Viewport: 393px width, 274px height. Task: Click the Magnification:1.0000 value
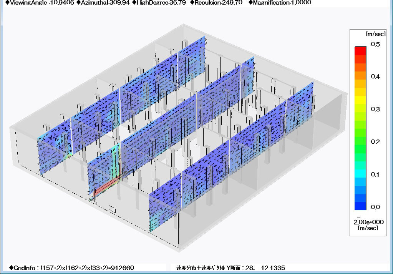click(280, 3)
